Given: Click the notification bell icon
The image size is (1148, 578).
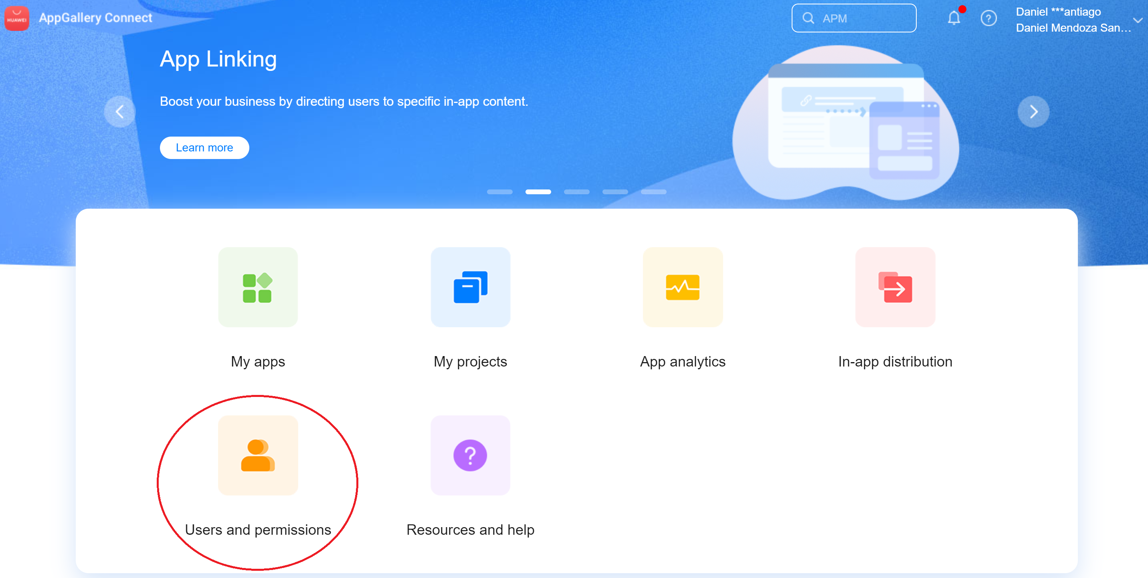Looking at the screenshot, I should [954, 18].
